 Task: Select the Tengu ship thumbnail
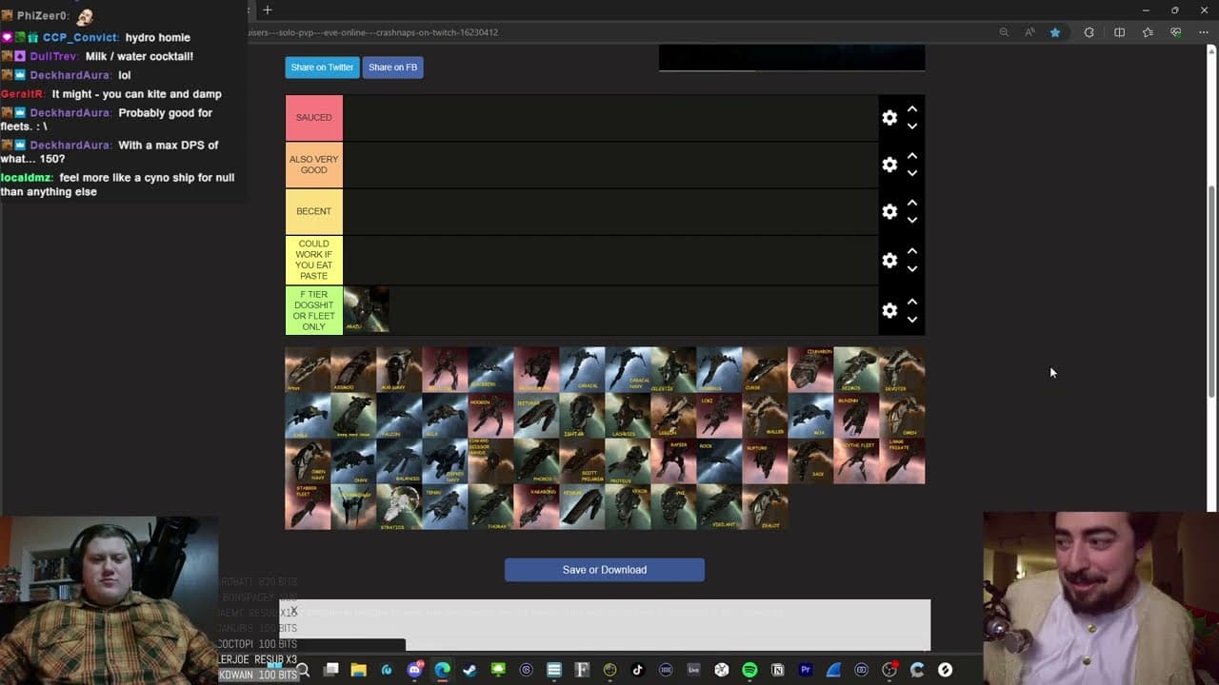coord(446,507)
